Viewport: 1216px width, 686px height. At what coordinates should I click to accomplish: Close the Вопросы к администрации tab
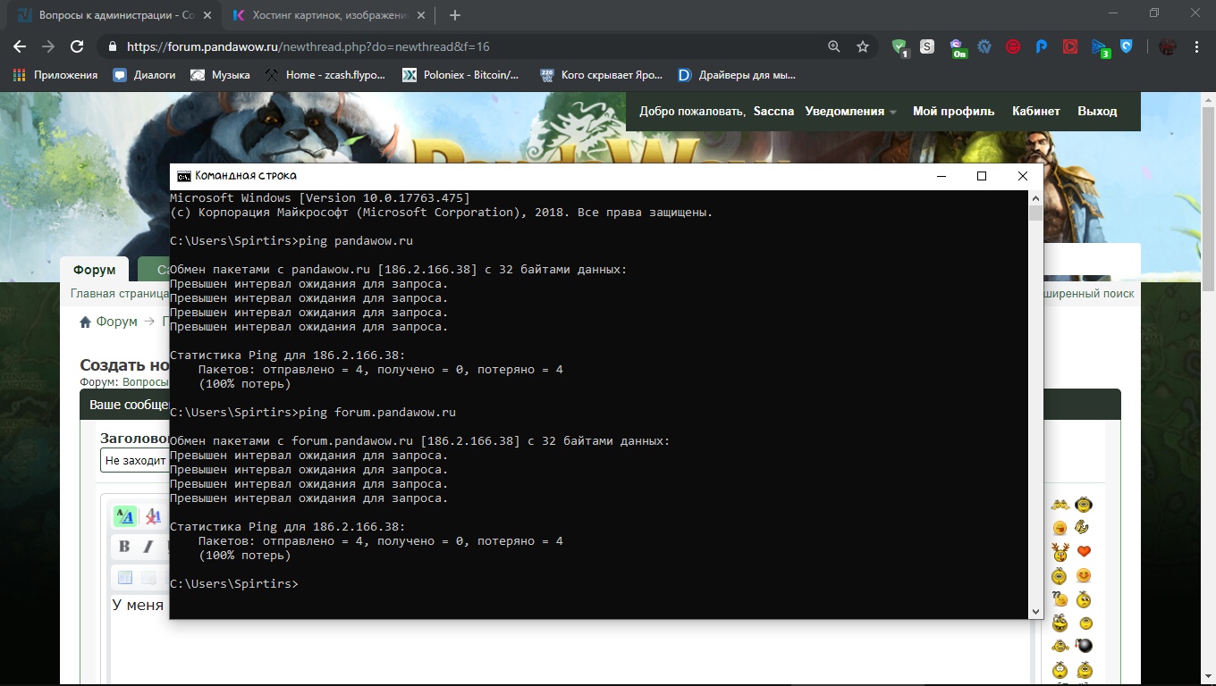pyautogui.click(x=207, y=15)
